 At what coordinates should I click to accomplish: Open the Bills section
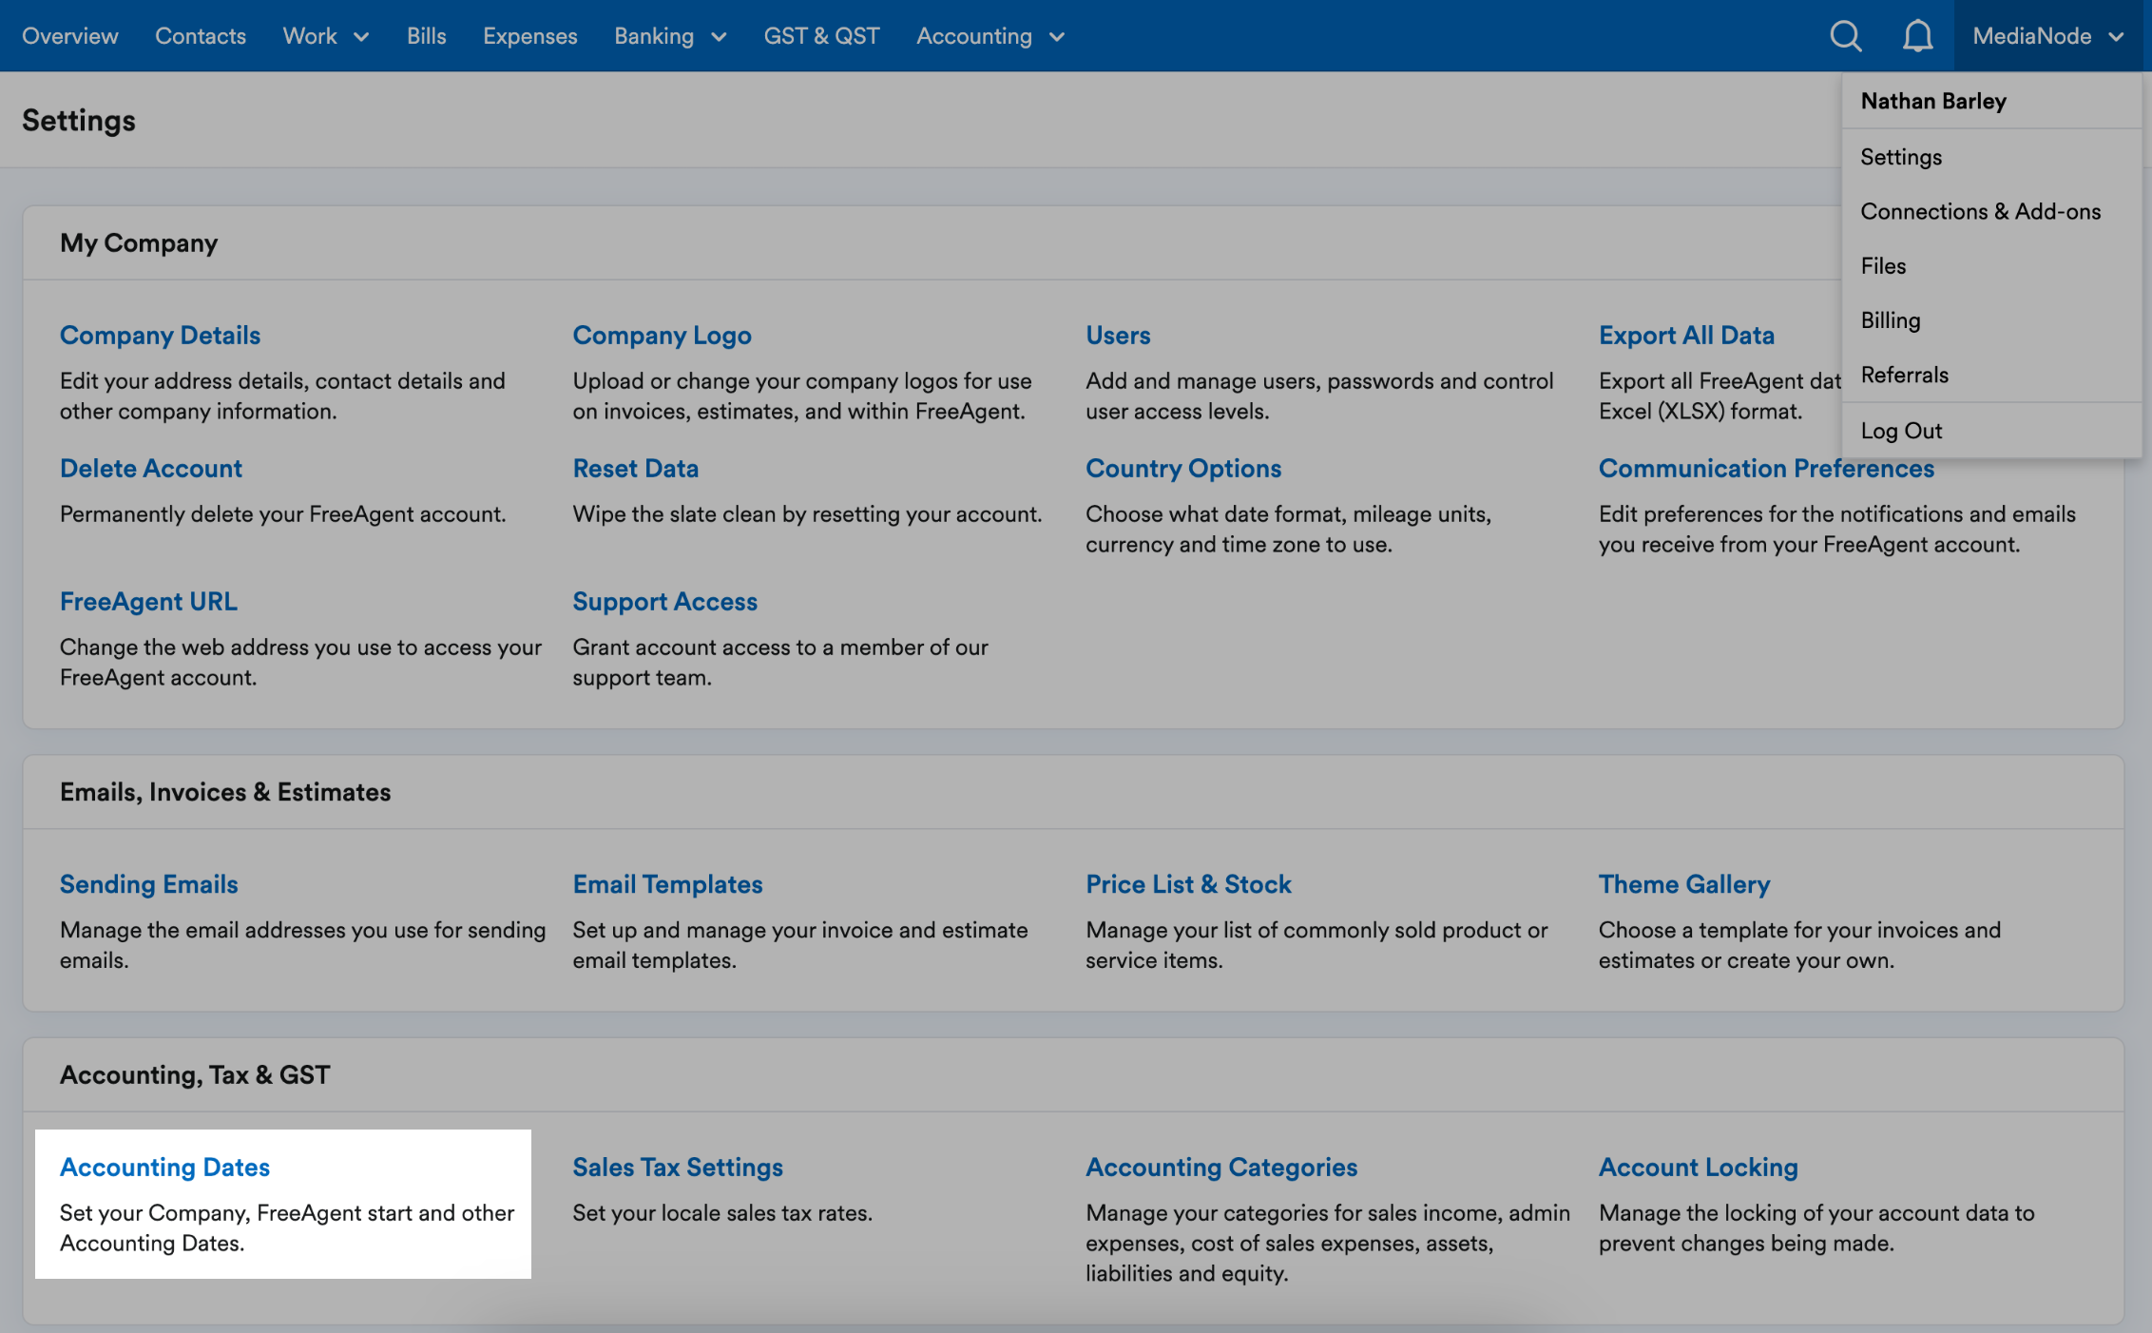(427, 36)
